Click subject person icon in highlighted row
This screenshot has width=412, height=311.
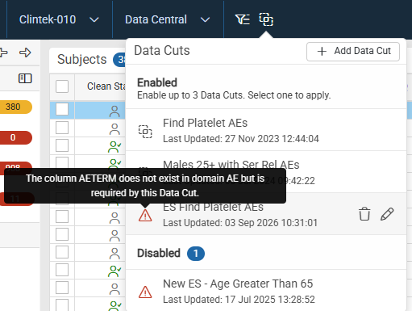(114, 111)
